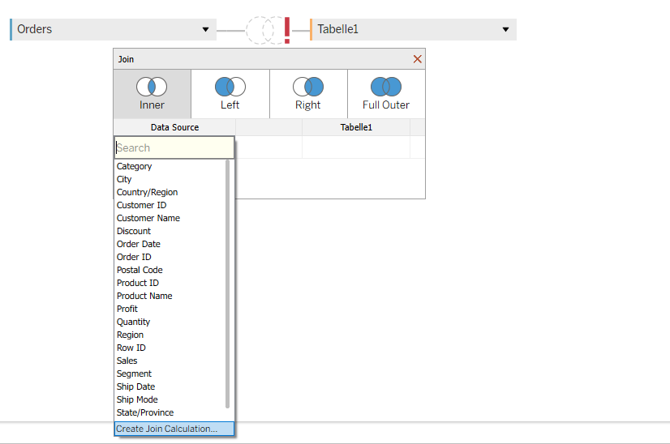Click Create Join Calculation option
Image resolution: width=670 pixels, height=444 pixels.
[167, 429]
